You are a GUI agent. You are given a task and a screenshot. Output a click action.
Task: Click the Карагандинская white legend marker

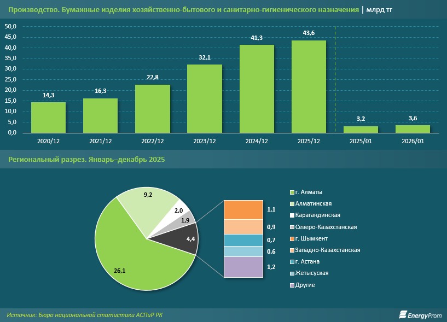tap(292, 215)
